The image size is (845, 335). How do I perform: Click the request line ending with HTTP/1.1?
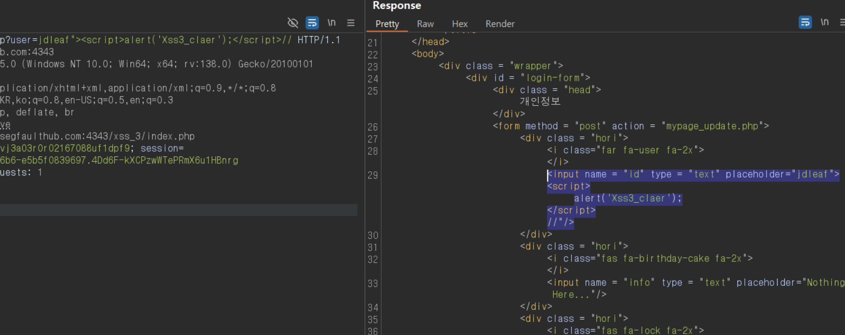pyautogui.click(x=170, y=40)
